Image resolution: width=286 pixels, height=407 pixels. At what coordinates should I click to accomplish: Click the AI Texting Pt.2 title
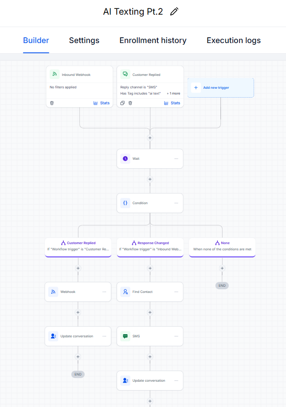(133, 12)
